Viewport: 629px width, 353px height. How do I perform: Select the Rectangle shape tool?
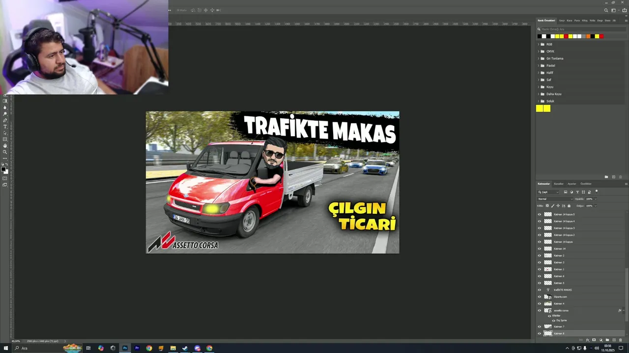pos(5,139)
